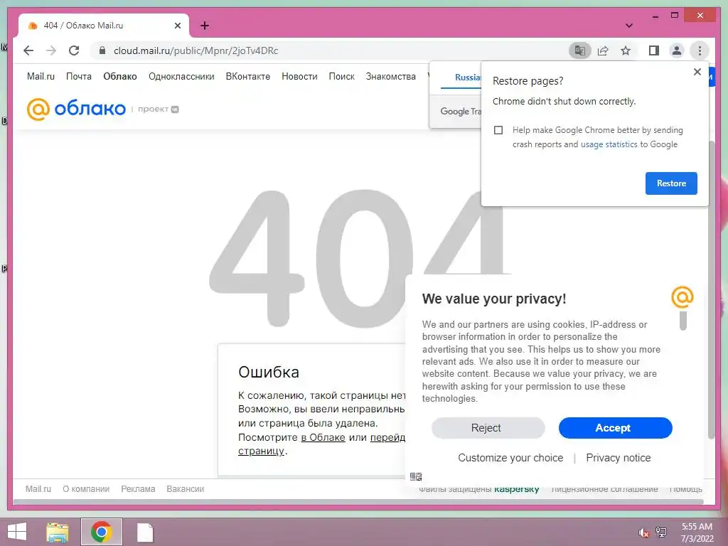Close the 404 / Облако Mail.ru tab
Image resolution: width=728 pixels, height=546 pixels.
tap(177, 26)
